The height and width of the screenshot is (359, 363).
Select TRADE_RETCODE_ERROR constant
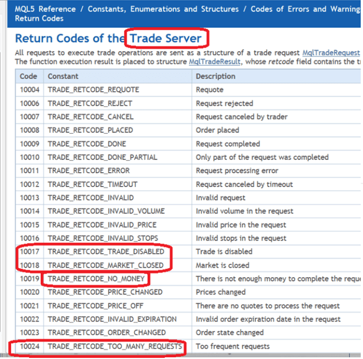pyautogui.click(x=89, y=171)
